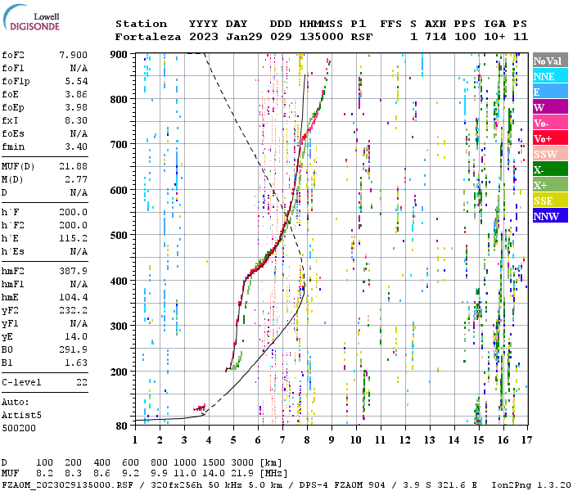Click the C-level value 22
This screenshot has height=491, width=573.
click(x=82, y=382)
